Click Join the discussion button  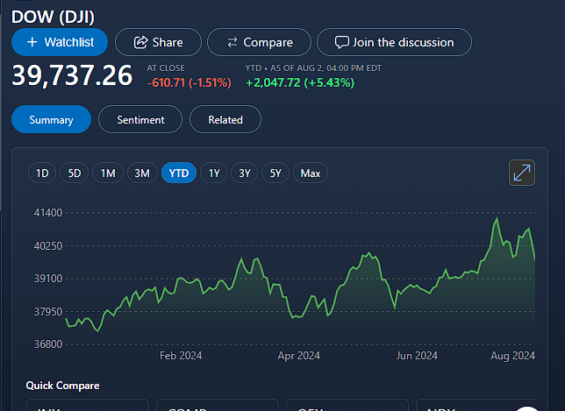394,42
